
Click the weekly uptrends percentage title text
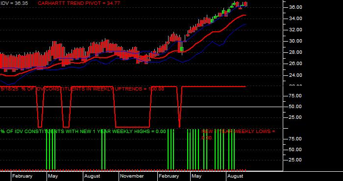82,89
